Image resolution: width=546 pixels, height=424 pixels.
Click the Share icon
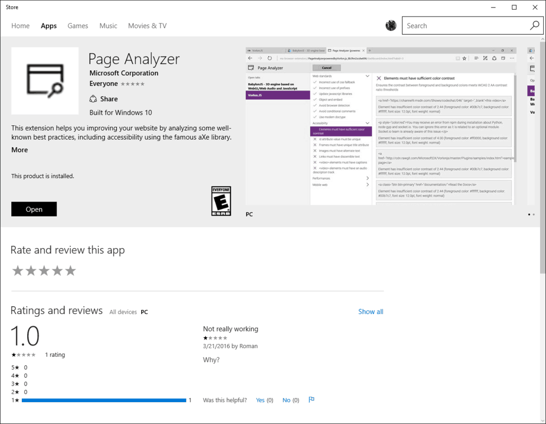coord(93,99)
